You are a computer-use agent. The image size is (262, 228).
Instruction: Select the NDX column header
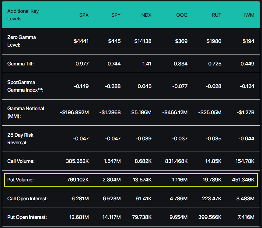click(146, 15)
